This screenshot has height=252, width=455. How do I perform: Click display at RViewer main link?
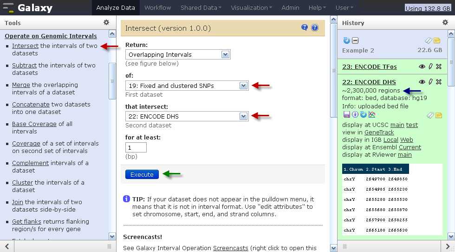tap(405, 155)
